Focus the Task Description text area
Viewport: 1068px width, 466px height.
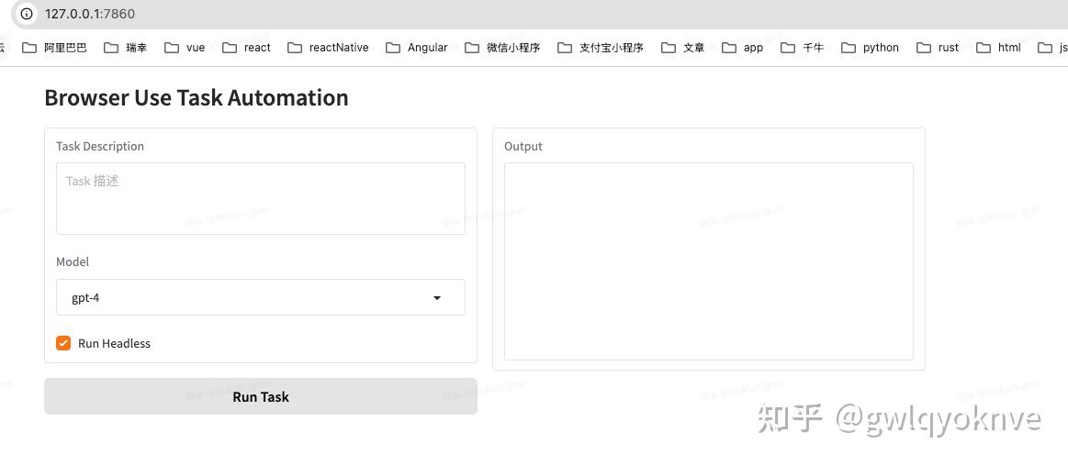coord(260,199)
